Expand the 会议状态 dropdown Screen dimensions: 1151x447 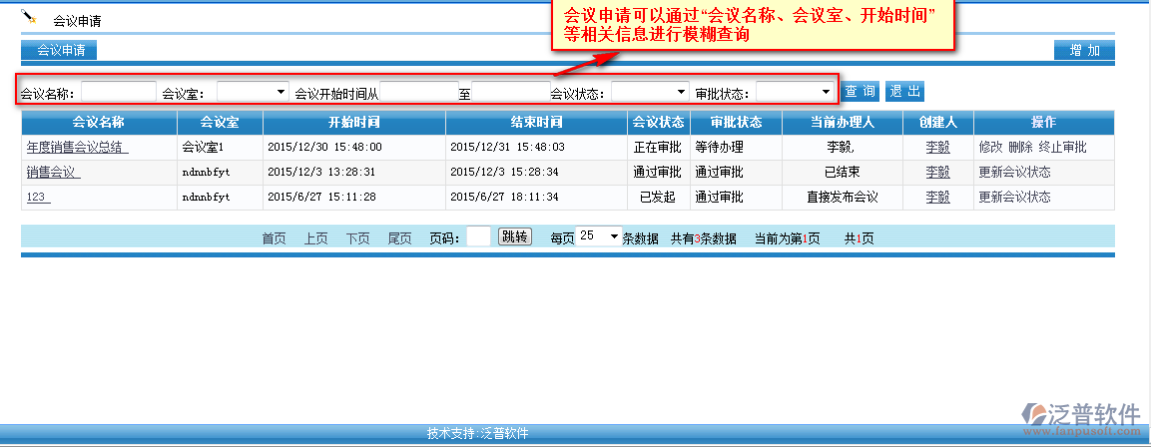tap(650, 92)
